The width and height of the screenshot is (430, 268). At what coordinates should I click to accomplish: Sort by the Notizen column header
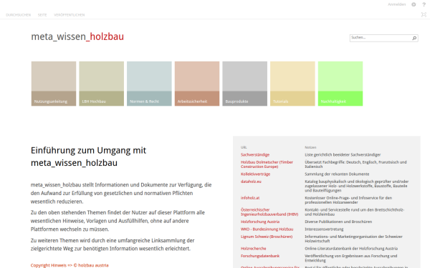(x=310, y=147)
